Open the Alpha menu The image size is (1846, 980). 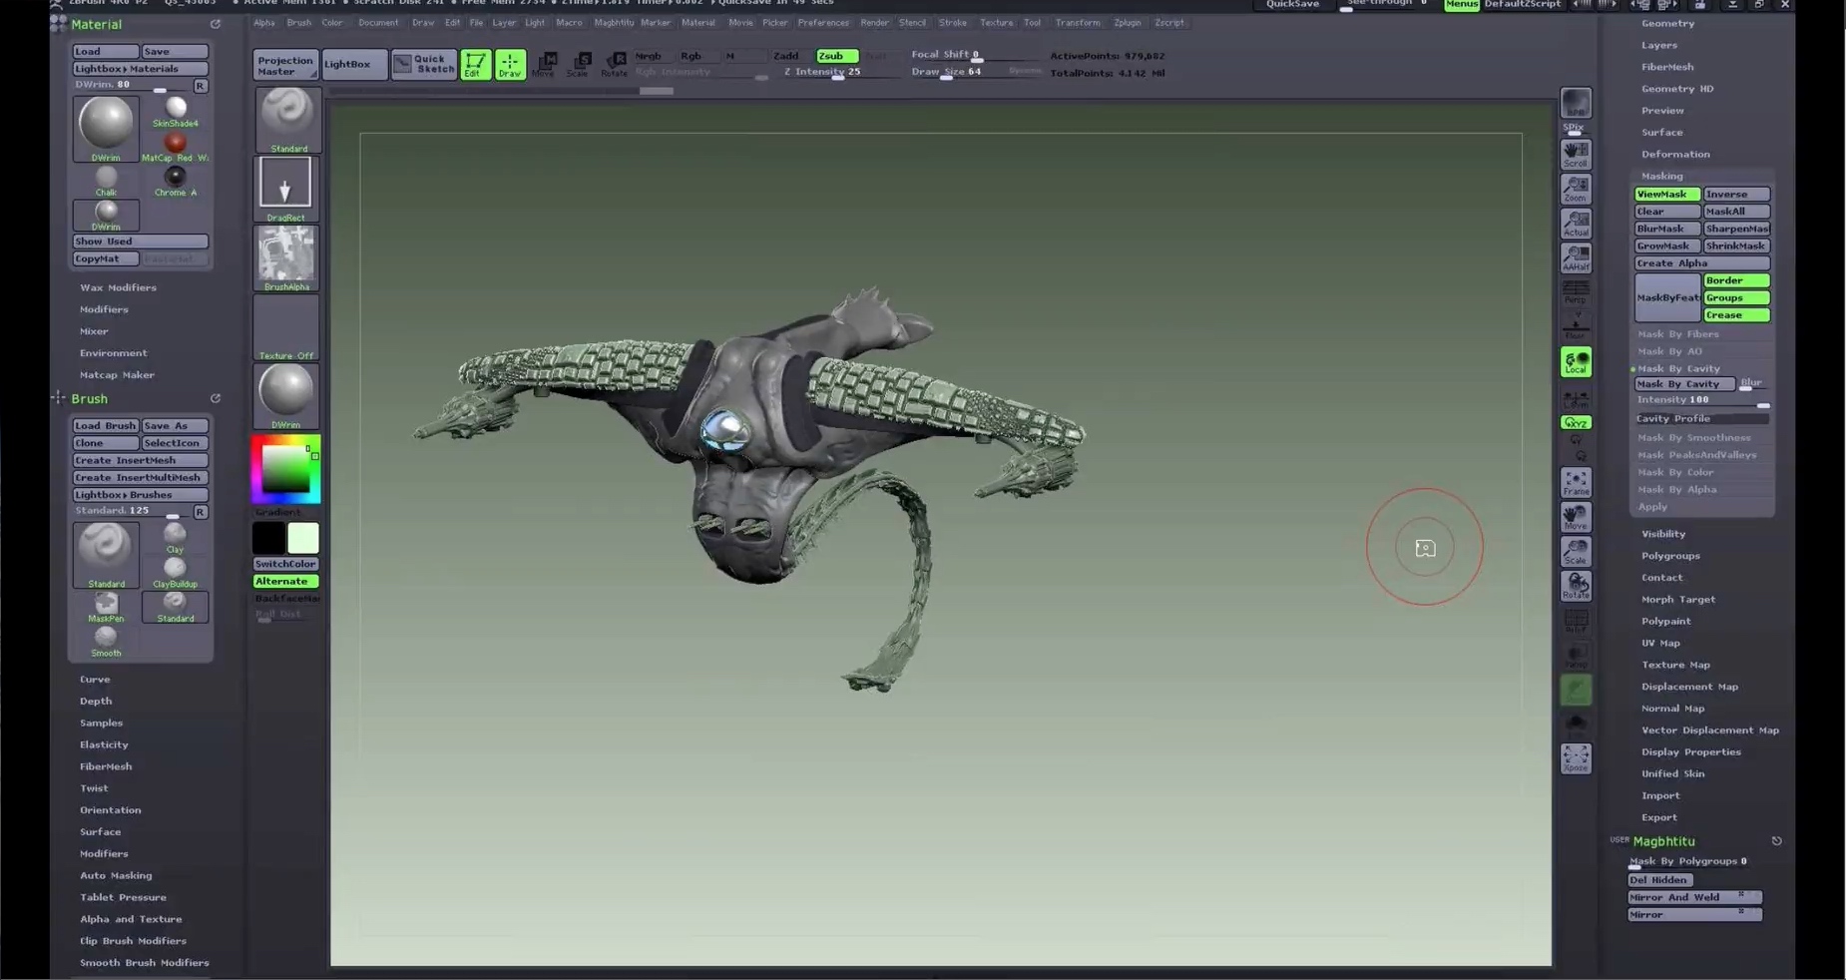pyautogui.click(x=263, y=22)
